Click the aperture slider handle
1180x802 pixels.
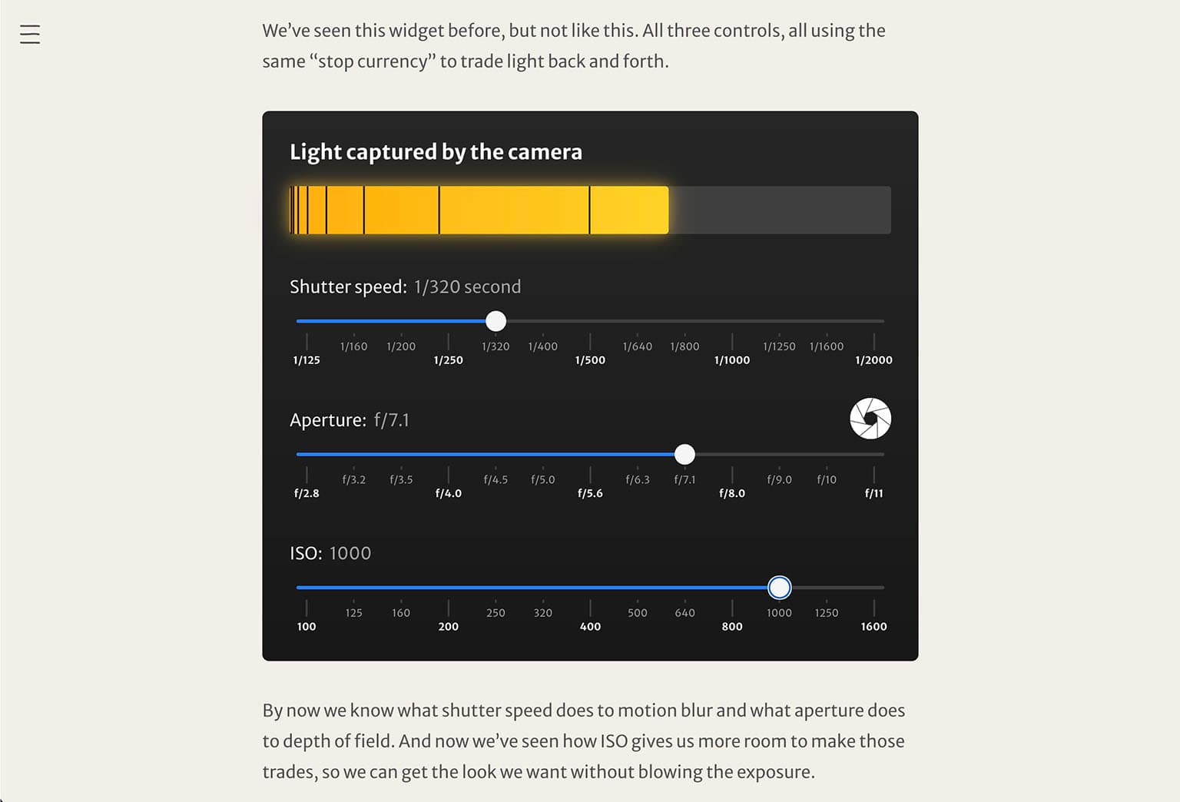tap(684, 454)
